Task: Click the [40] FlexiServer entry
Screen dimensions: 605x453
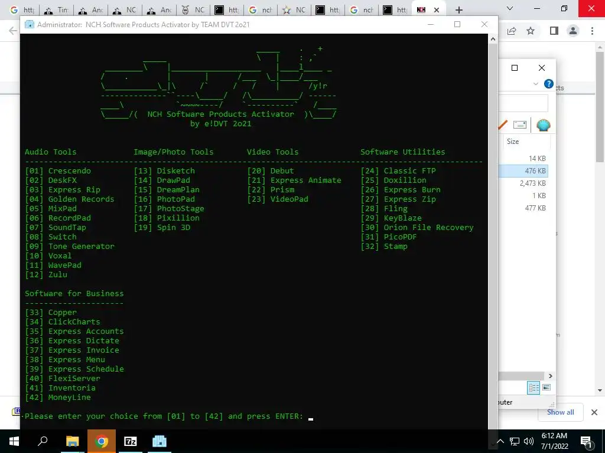Action: click(x=63, y=378)
